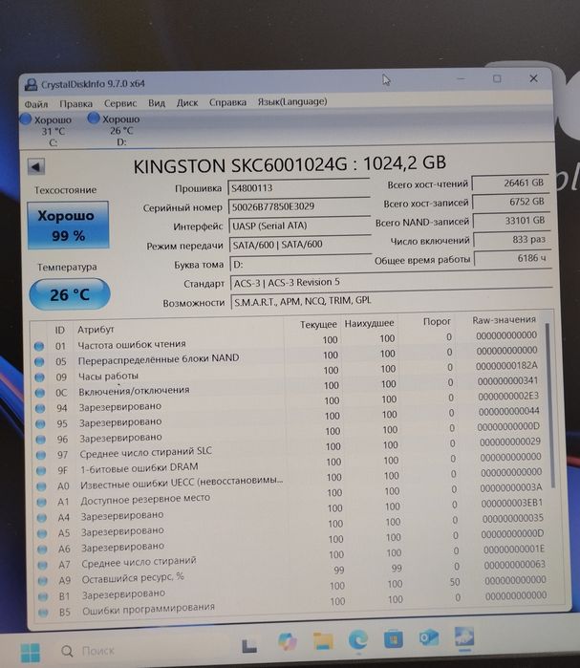Click the Буква тома field D:
580x668 pixels.
tap(301, 264)
